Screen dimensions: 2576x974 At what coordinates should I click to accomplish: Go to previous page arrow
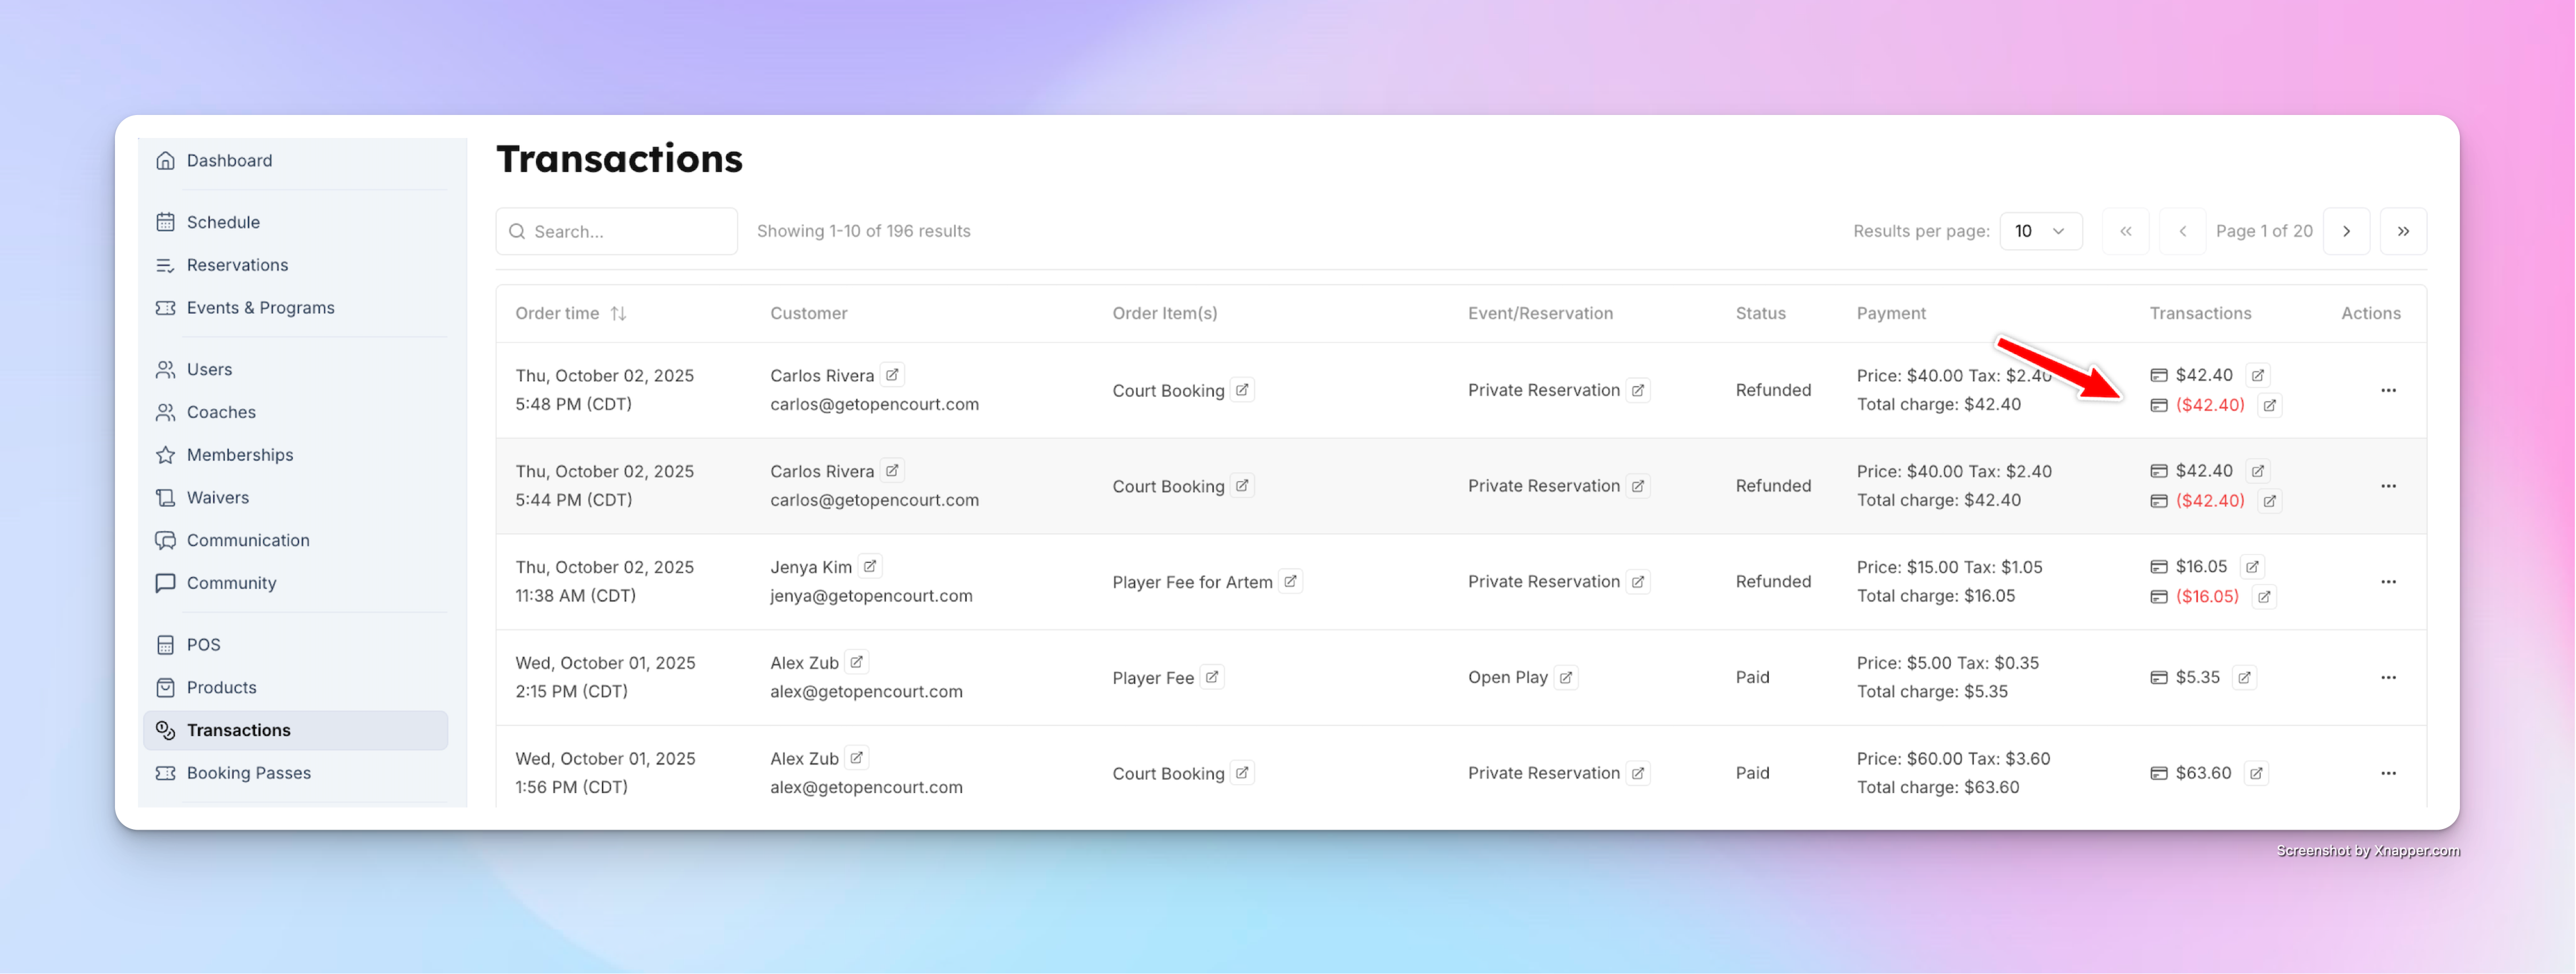click(x=2182, y=231)
